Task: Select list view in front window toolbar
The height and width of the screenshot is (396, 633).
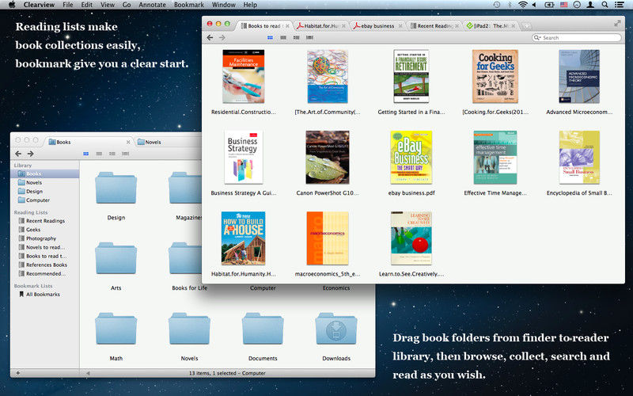Action: (x=283, y=37)
